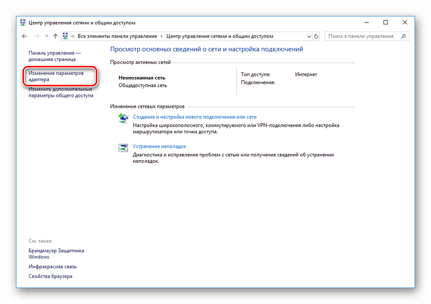
Task: Click the forward navigation arrow
Action: click(36, 36)
